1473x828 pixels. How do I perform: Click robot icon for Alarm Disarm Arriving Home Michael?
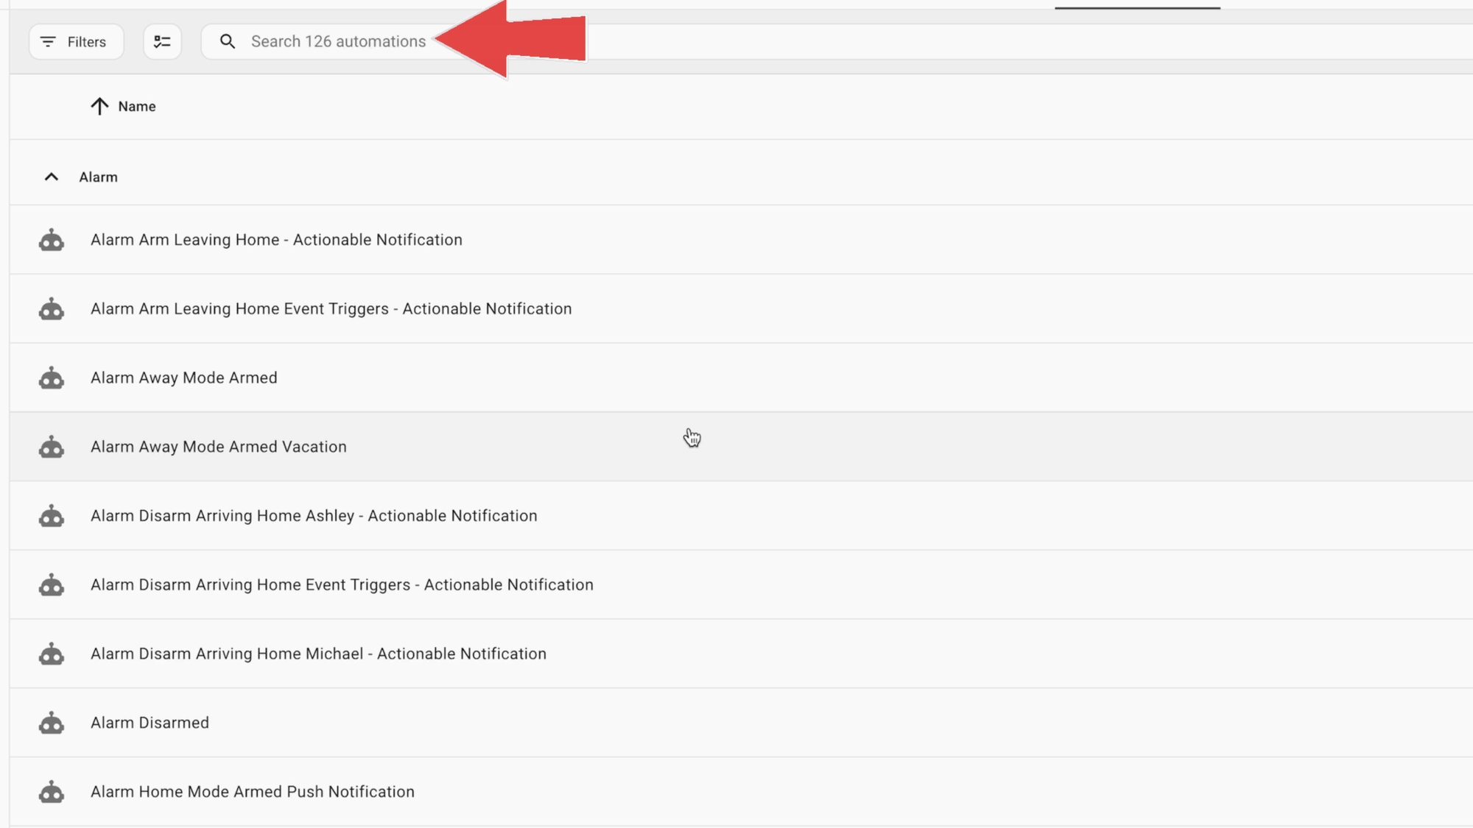click(52, 654)
